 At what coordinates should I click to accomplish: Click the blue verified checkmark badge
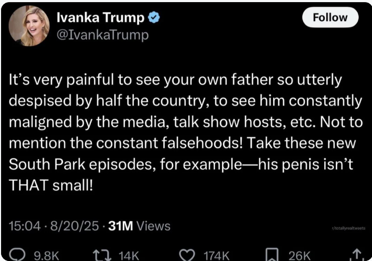click(x=154, y=18)
